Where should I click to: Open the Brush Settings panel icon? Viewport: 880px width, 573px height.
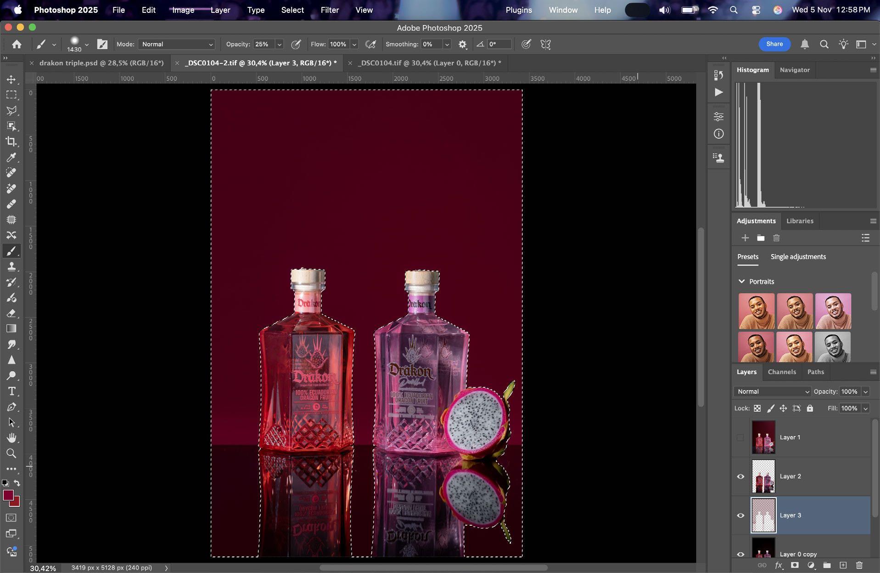pos(102,44)
